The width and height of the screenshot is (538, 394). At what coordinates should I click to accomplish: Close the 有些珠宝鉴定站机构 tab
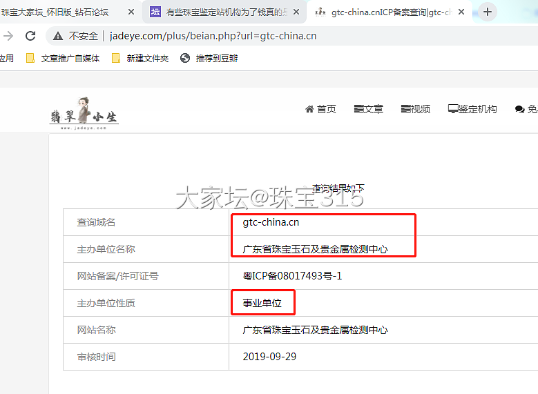[x=296, y=12]
